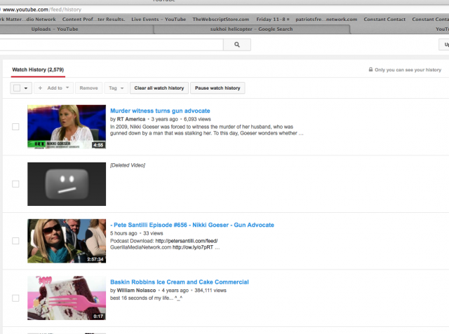Click the search magnifier button
449x334 pixels.
click(x=237, y=45)
